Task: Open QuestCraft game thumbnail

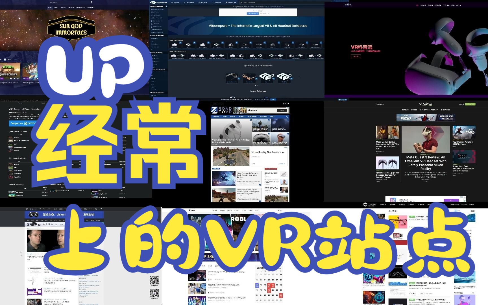Action: [x=10, y=71]
